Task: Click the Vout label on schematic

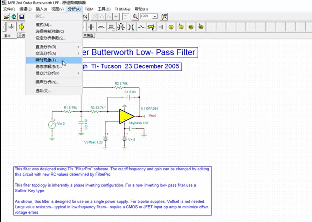Action: [x=152, y=116]
